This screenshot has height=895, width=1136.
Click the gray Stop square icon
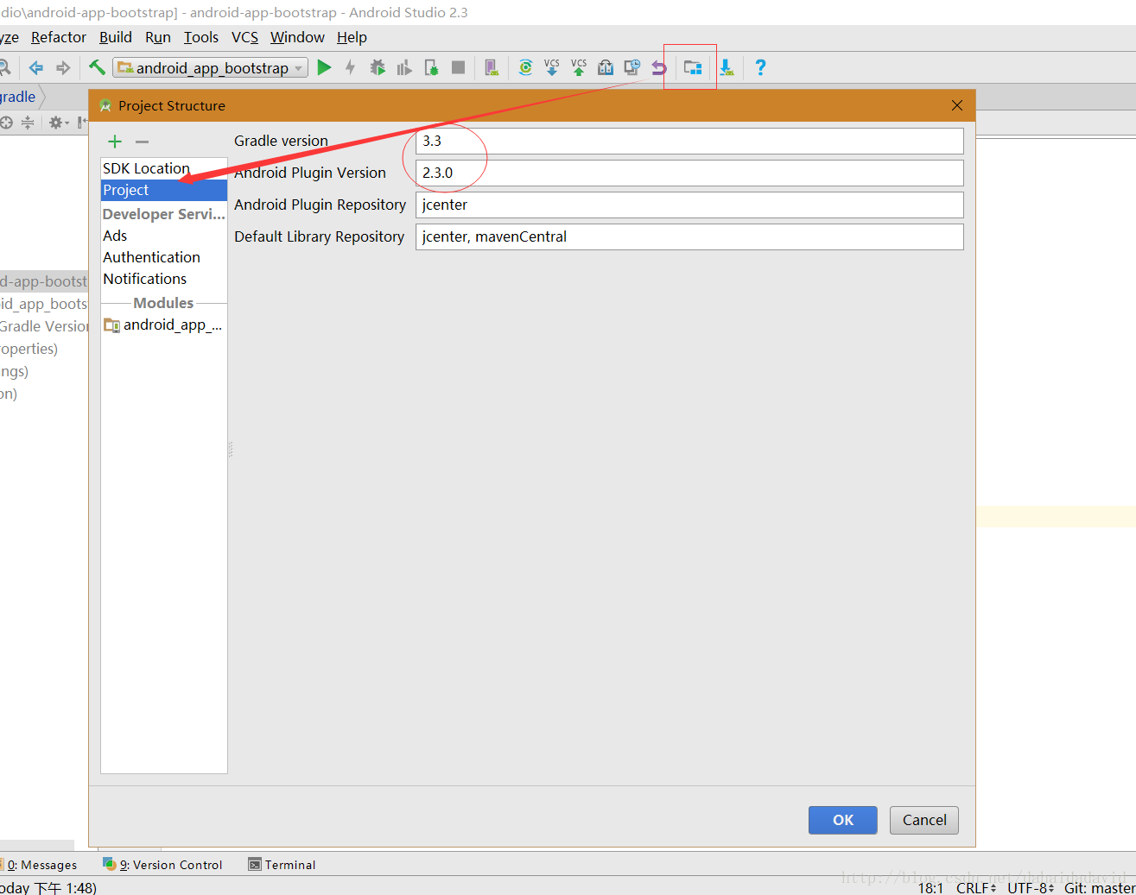(x=459, y=67)
